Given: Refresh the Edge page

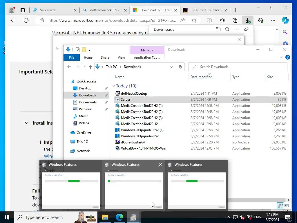Looking at the screenshot, I should tap(26, 20).
